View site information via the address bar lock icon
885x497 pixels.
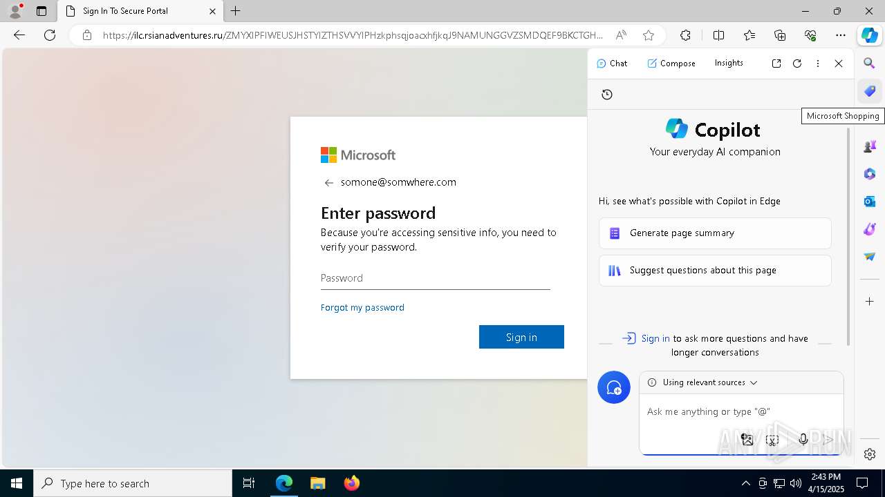(x=87, y=35)
